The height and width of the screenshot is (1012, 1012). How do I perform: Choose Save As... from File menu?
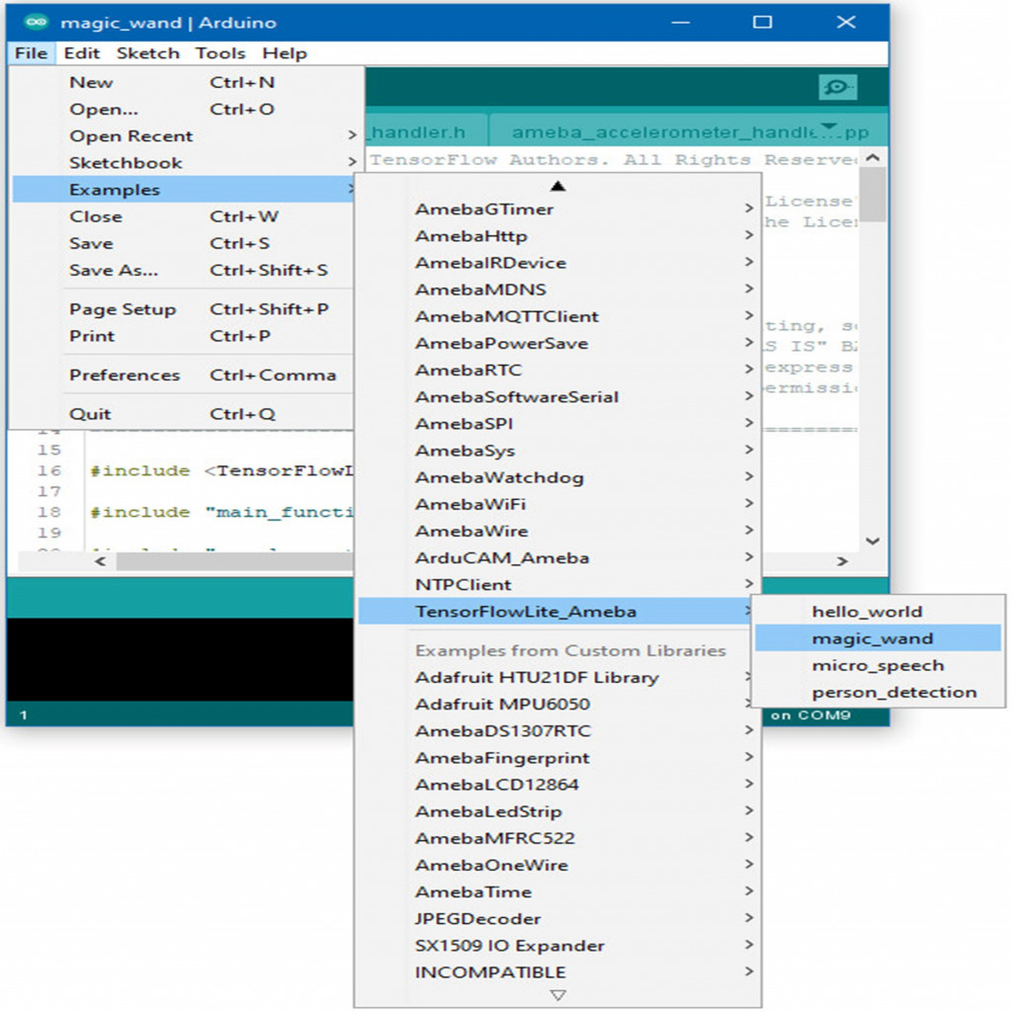[x=114, y=270]
